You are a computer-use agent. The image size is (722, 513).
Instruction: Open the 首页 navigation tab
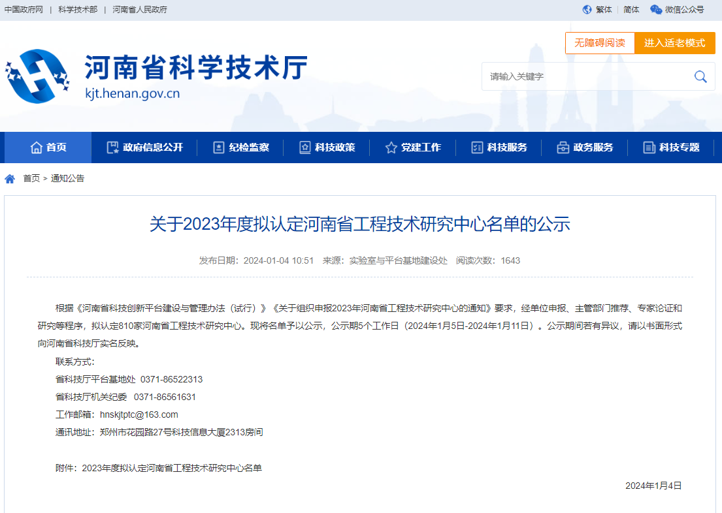[x=48, y=148]
